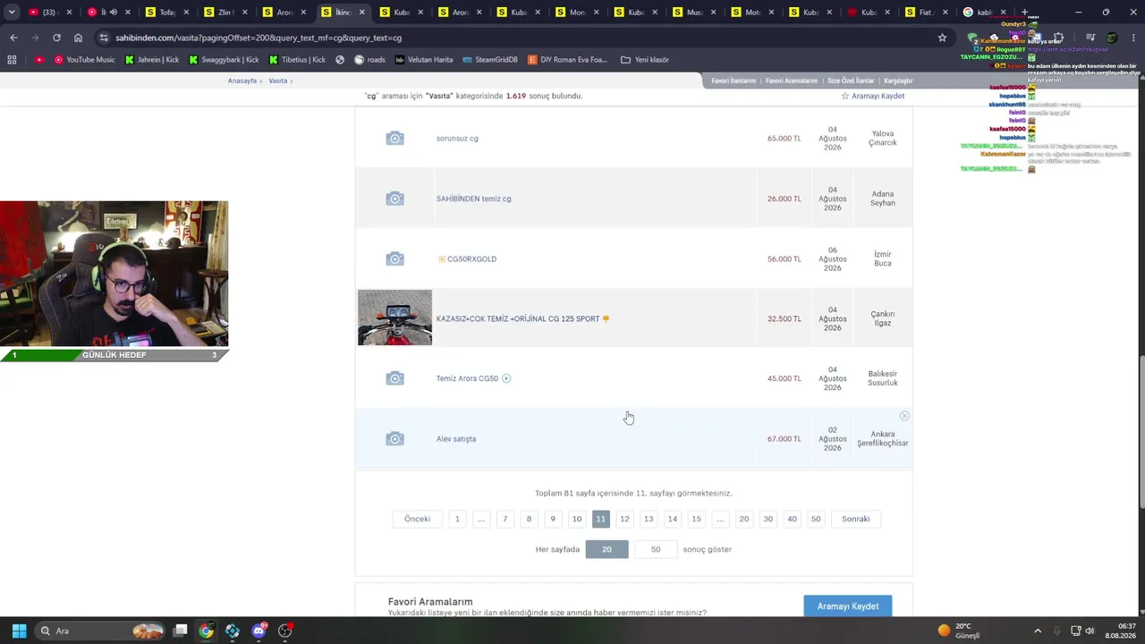Click the video play icon beside Temiz Arora CG50
Image resolution: width=1145 pixels, height=644 pixels.
coord(506,378)
